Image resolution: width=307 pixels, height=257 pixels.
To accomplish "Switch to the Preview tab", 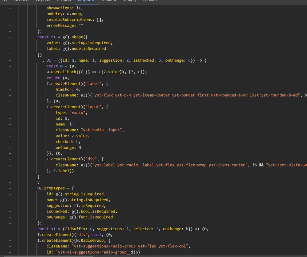I will [x=64, y=1].
